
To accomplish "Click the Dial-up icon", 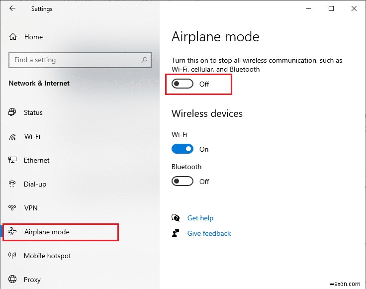I will coord(13,184).
